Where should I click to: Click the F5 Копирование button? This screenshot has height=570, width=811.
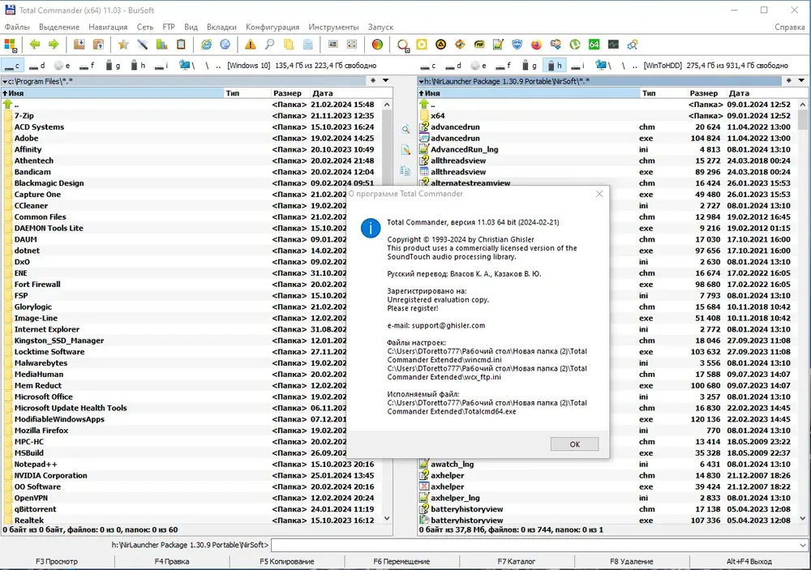(286, 561)
